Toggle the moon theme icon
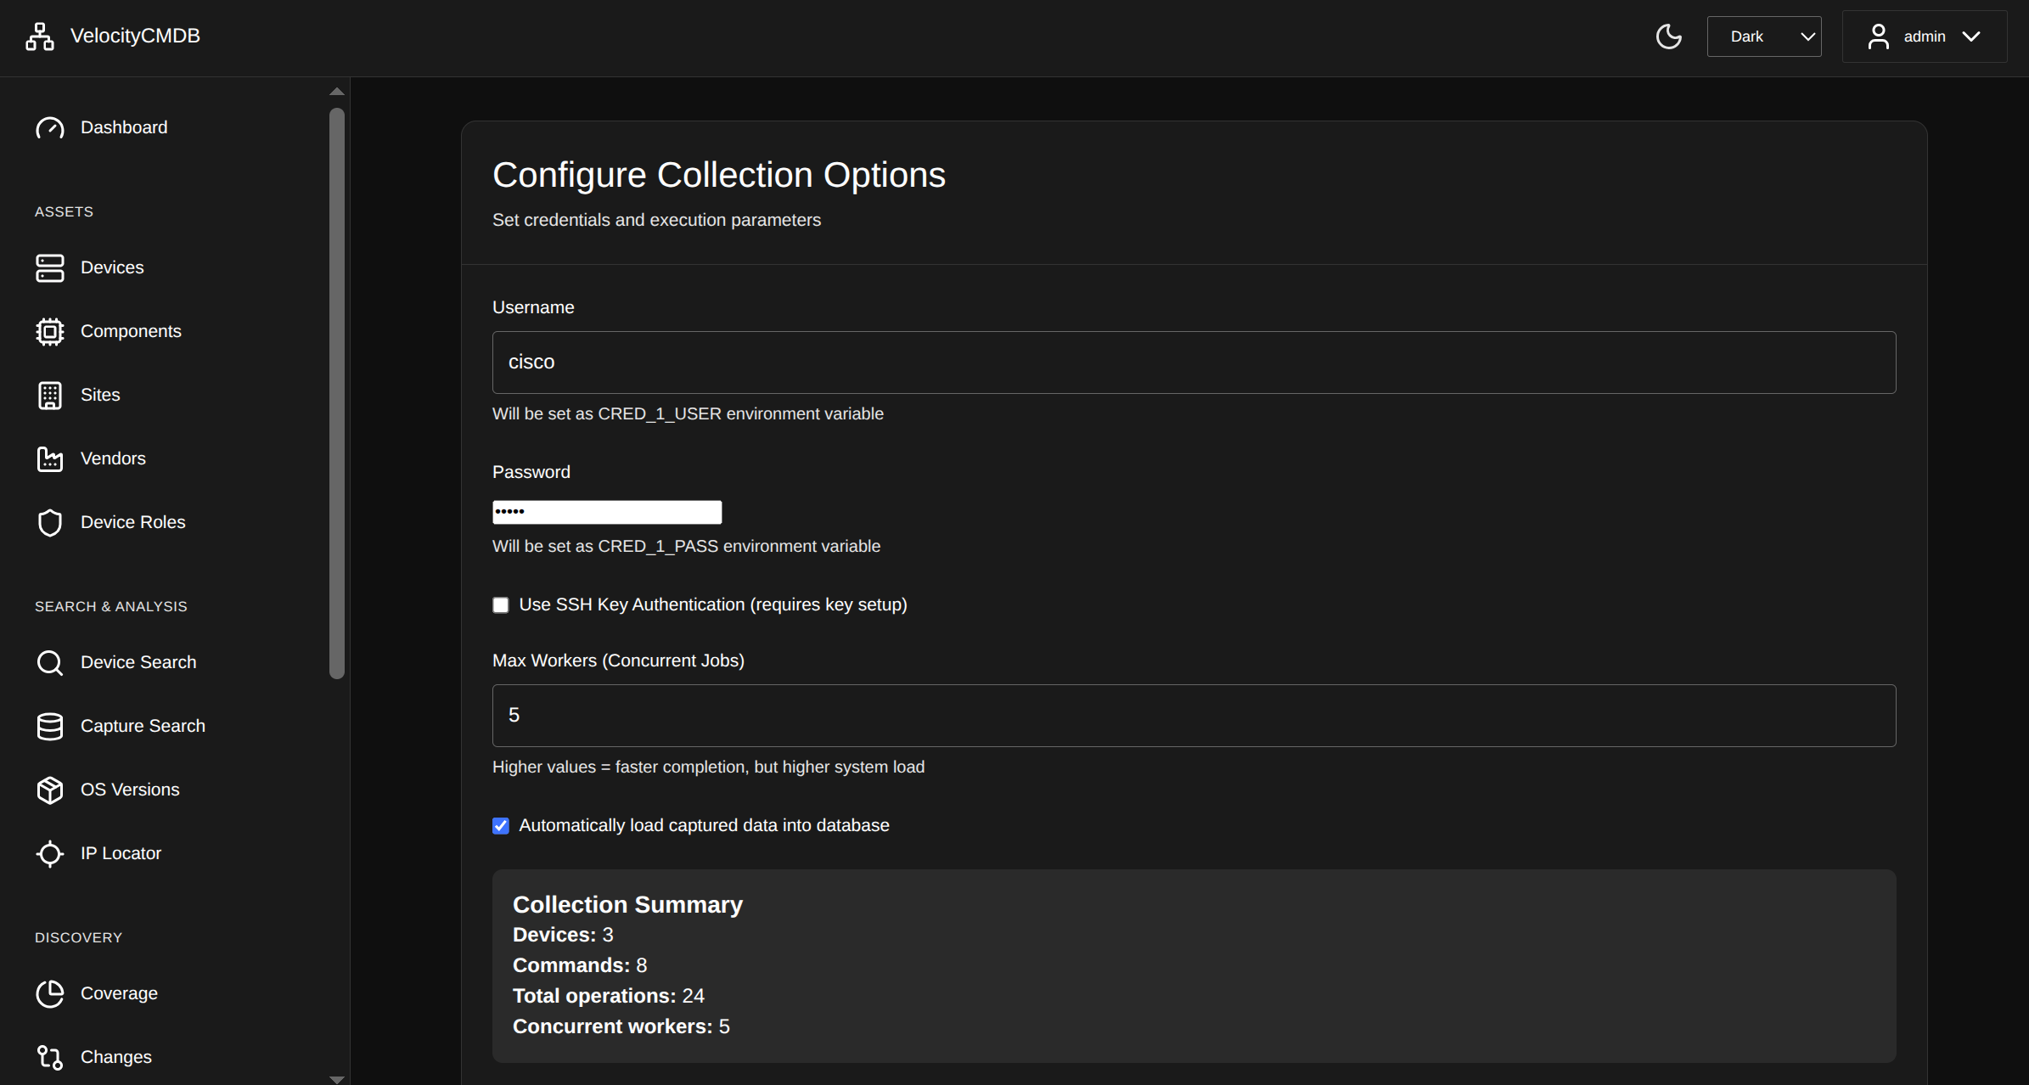The width and height of the screenshot is (2029, 1085). pyautogui.click(x=1668, y=37)
